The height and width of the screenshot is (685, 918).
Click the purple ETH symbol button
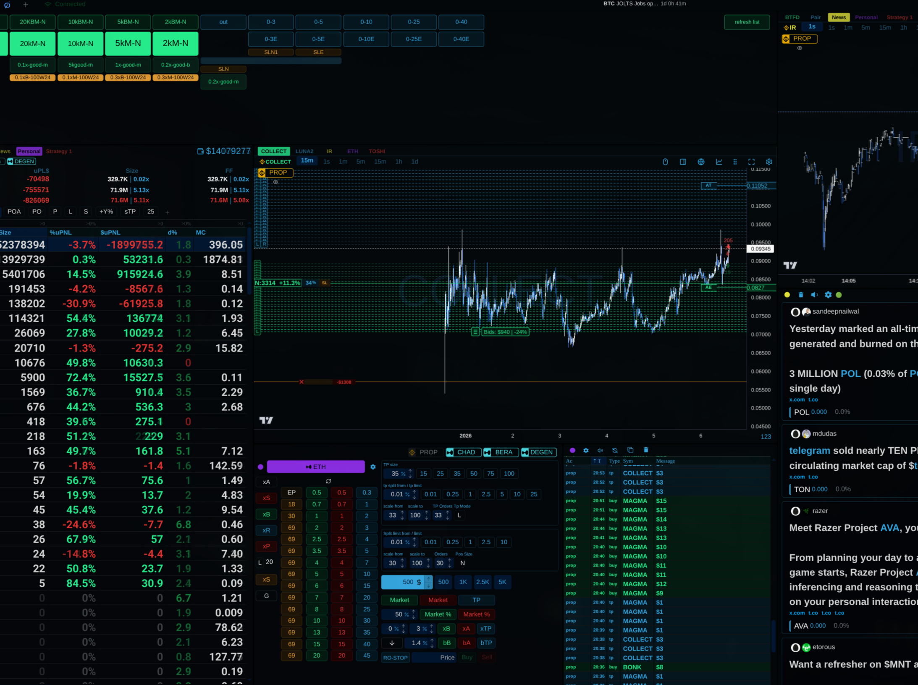pos(315,467)
